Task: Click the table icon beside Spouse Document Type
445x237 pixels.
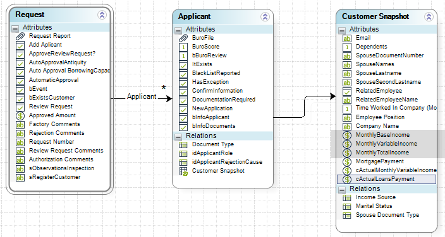Action: (347, 215)
